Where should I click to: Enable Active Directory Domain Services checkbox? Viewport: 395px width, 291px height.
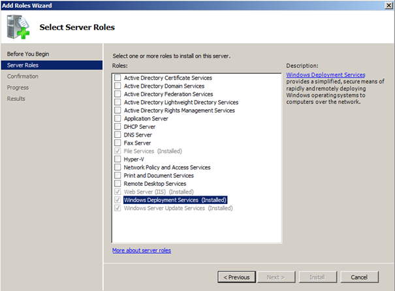tap(118, 86)
